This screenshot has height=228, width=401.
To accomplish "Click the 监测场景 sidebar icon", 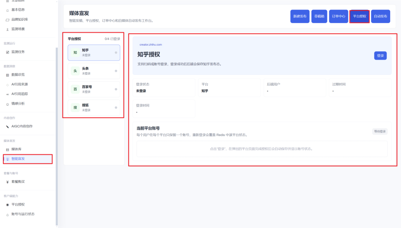I will click(7, 29).
